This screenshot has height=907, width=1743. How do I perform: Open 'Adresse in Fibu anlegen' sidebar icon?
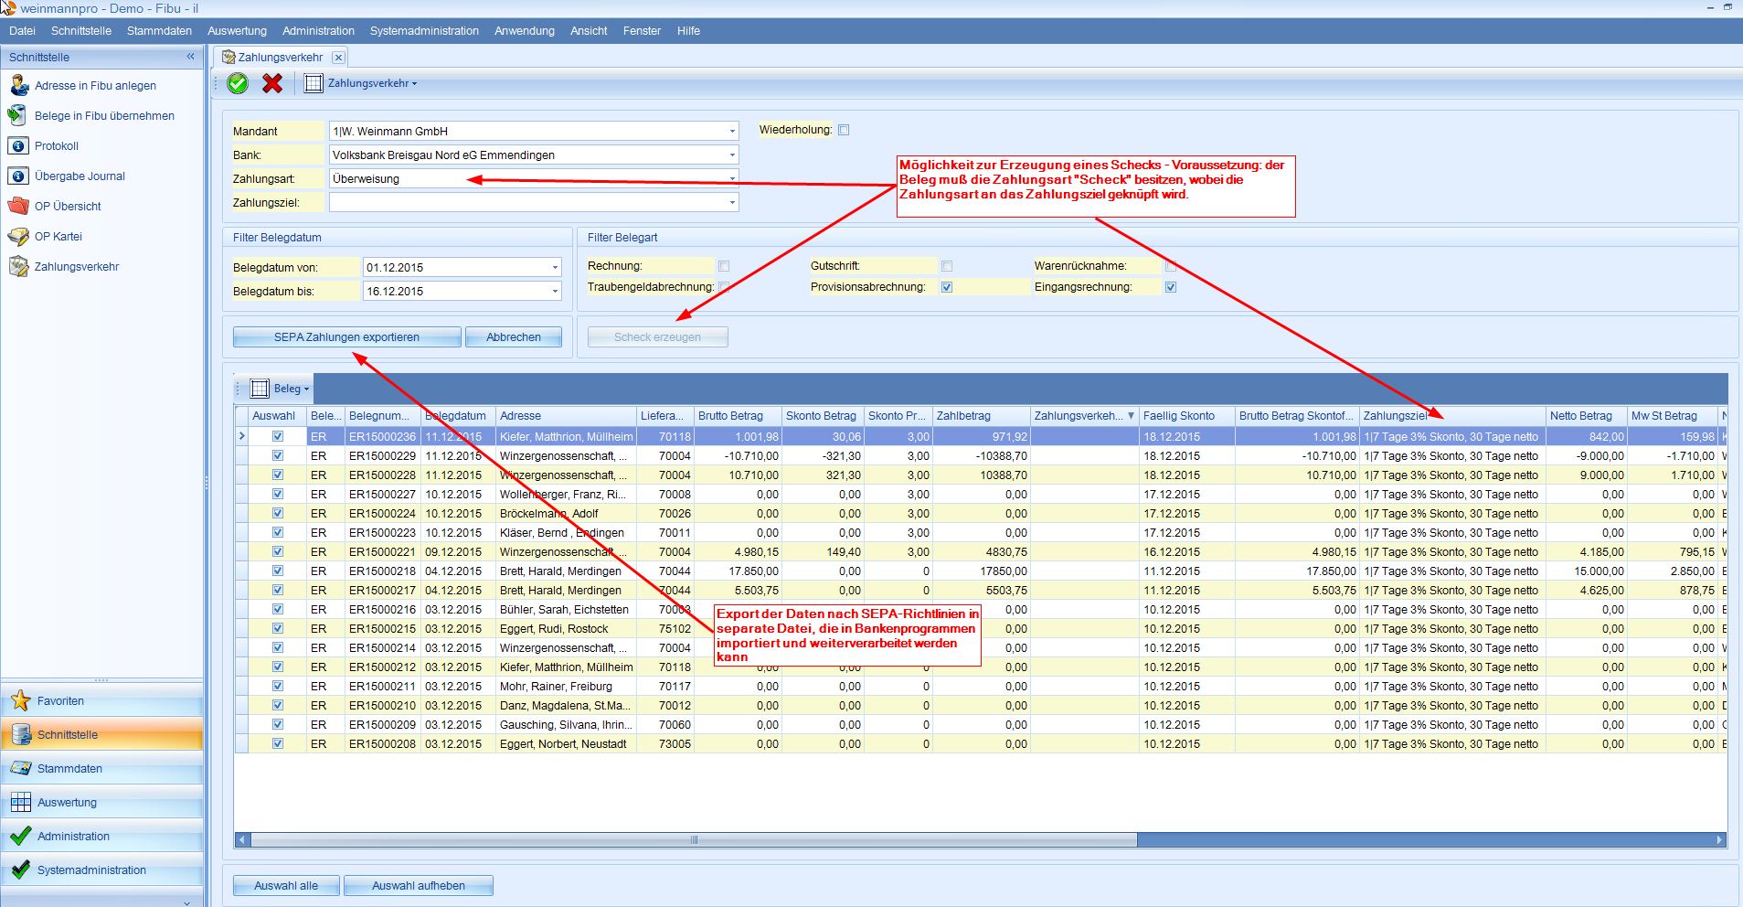19,86
